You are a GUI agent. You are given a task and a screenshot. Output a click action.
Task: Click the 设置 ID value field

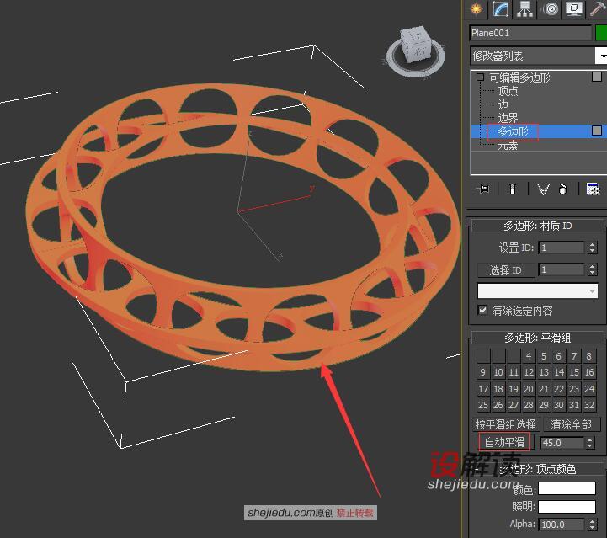point(562,248)
